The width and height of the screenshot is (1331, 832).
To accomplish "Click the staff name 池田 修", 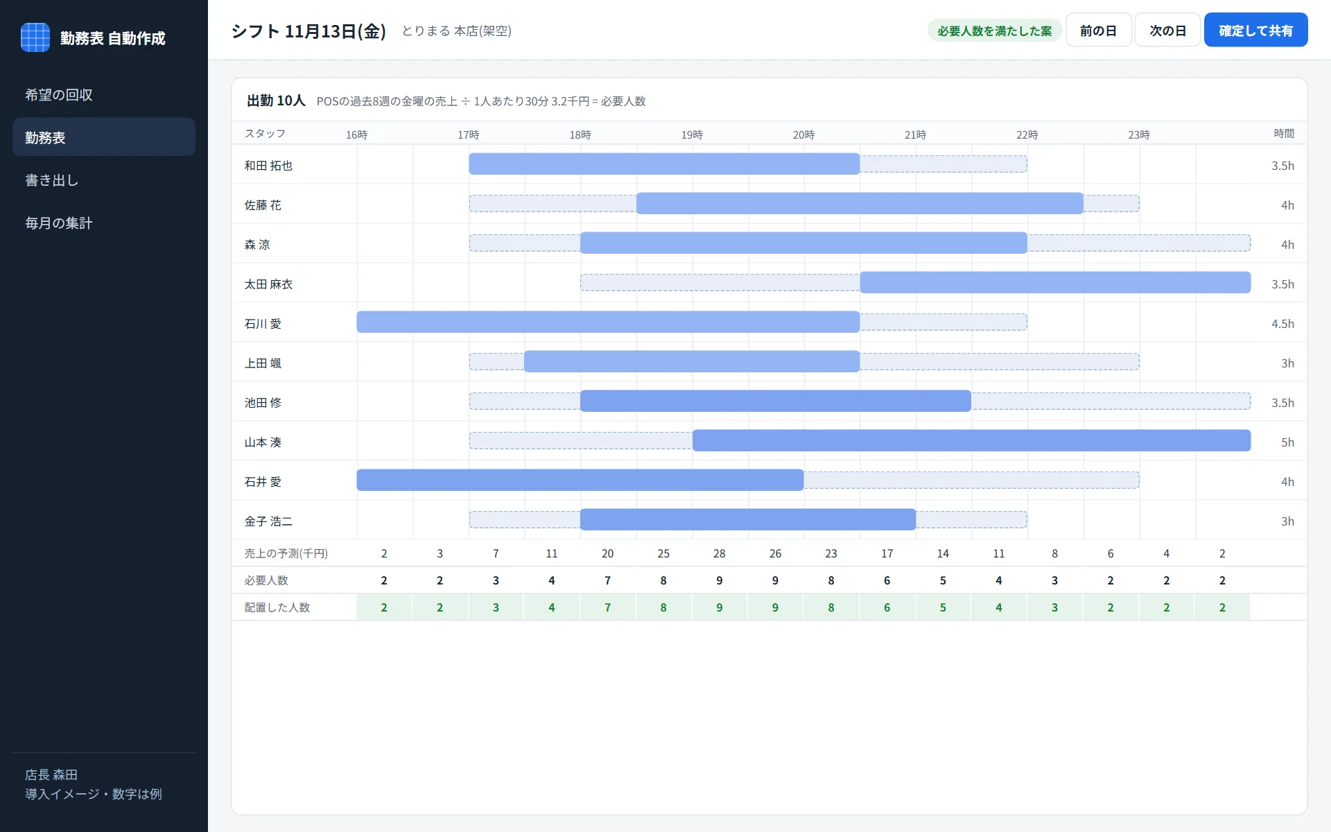I will pyautogui.click(x=263, y=402).
